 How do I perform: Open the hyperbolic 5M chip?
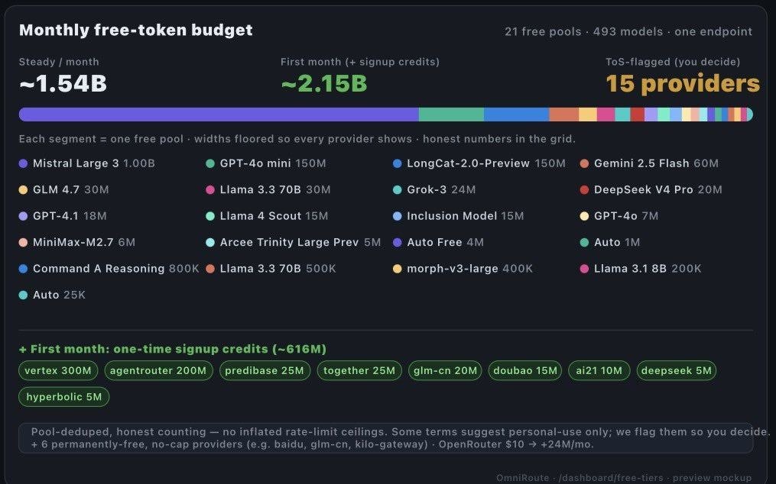click(x=64, y=397)
